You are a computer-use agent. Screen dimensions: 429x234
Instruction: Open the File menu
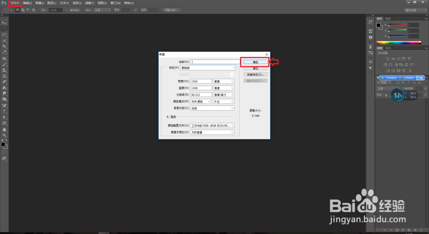[x=15, y=3]
